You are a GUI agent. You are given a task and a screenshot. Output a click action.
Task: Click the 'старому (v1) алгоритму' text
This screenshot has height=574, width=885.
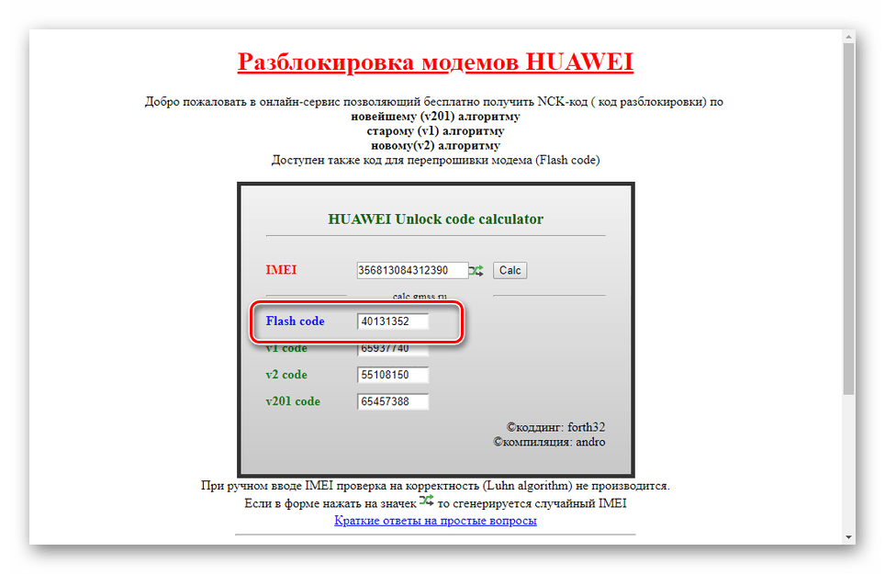point(435,131)
